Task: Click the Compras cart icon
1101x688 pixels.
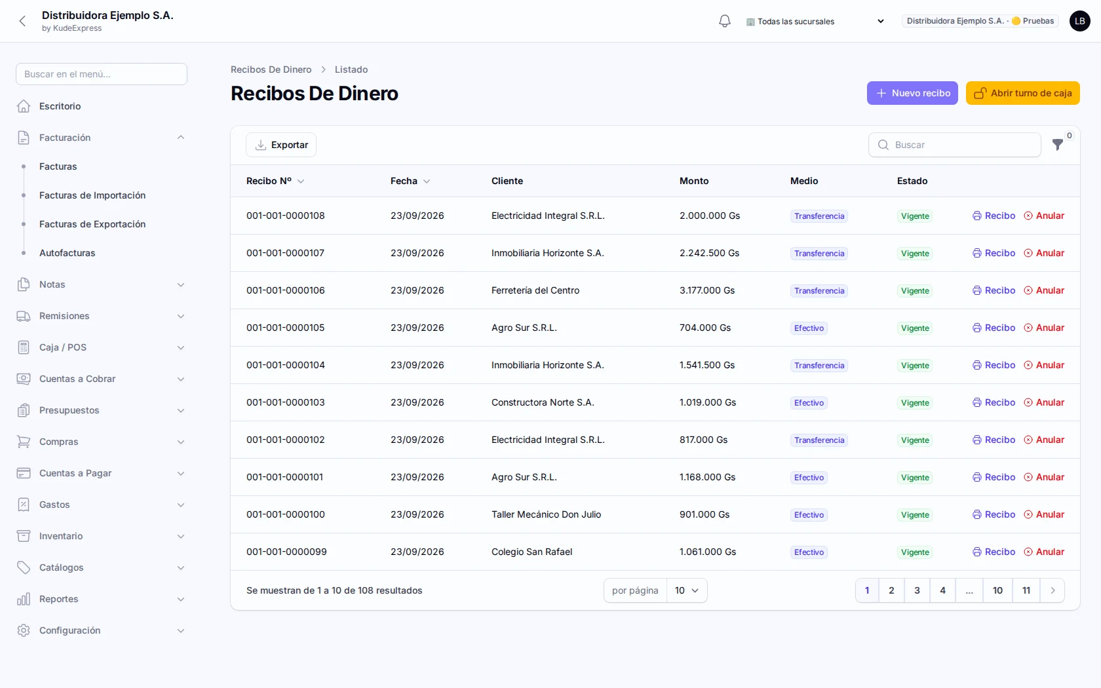Action: coord(24,442)
